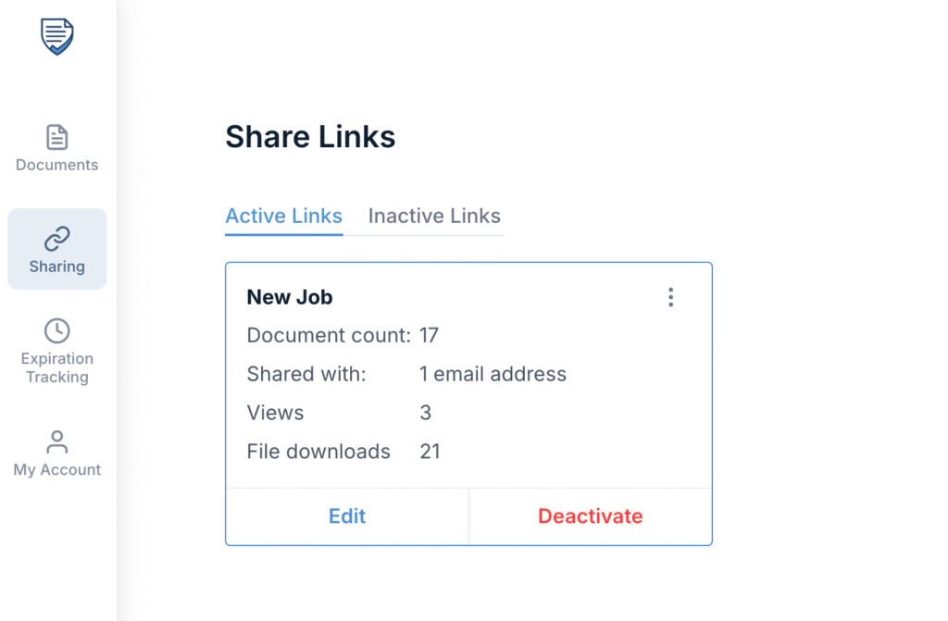
Task: Switch to the Active Links tab
Action: [x=283, y=216]
